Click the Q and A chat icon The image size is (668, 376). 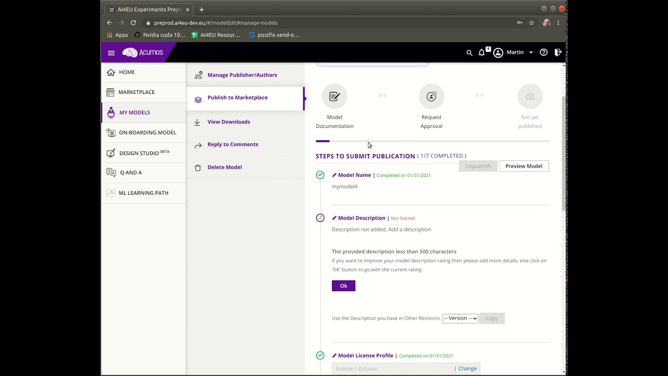[x=111, y=172]
